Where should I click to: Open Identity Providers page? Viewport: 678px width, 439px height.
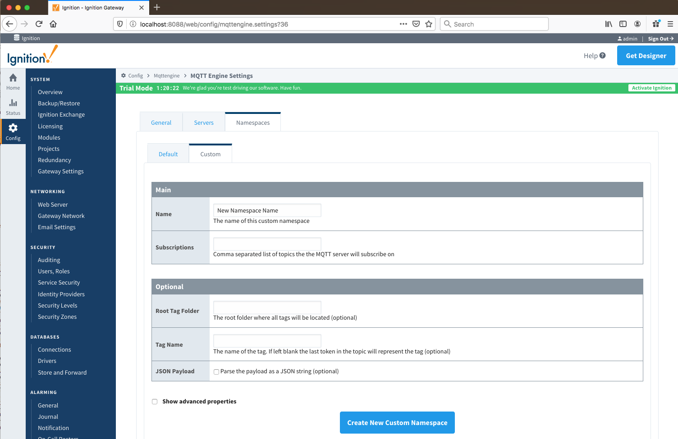pos(61,294)
